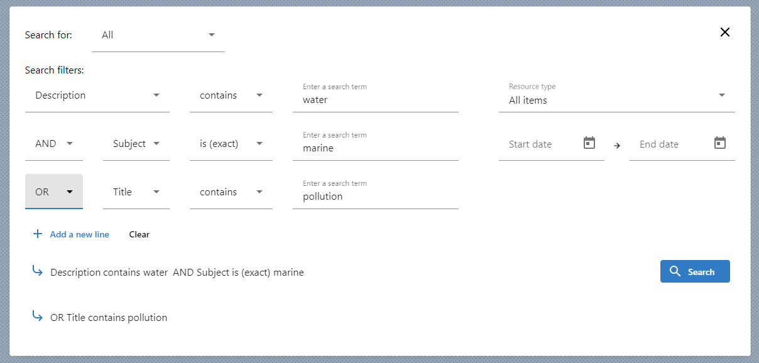Change the AND operator dropdown
Image resolution: width=759 pixels, height=363 pixels.
[54, 144]
